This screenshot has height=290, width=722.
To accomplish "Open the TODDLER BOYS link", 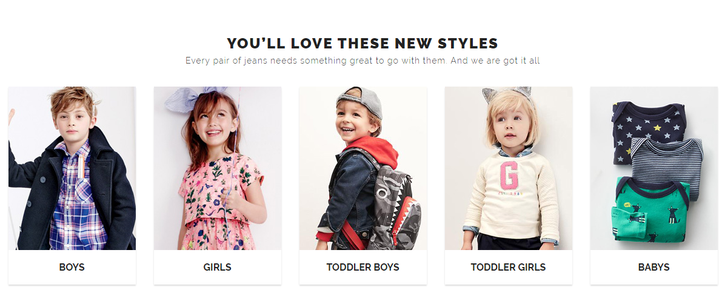I will 363,267.
